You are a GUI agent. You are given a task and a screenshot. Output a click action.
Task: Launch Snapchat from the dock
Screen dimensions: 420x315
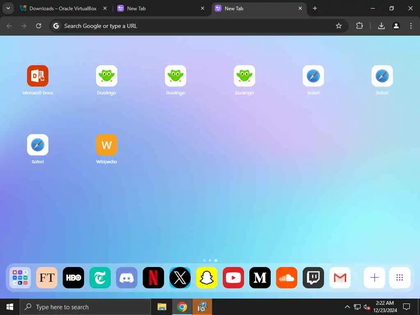click(x=207, y=278)
